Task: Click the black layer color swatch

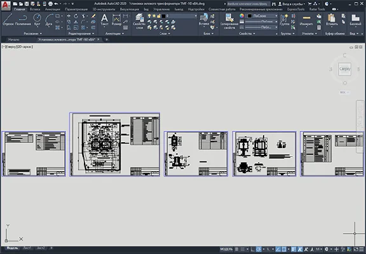Action: (x=163, y=16)
